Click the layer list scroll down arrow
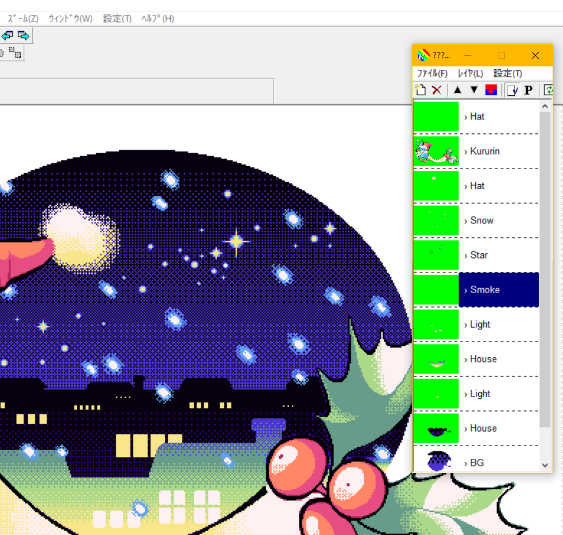This screenshot has width=563, height=535. 545,465
